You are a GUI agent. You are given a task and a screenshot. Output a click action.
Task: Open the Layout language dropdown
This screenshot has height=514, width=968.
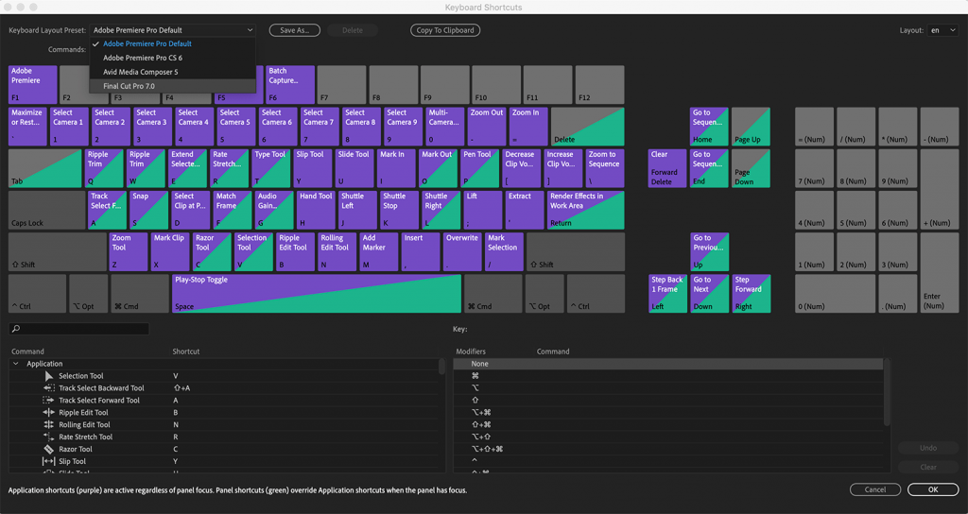point(942,30)
